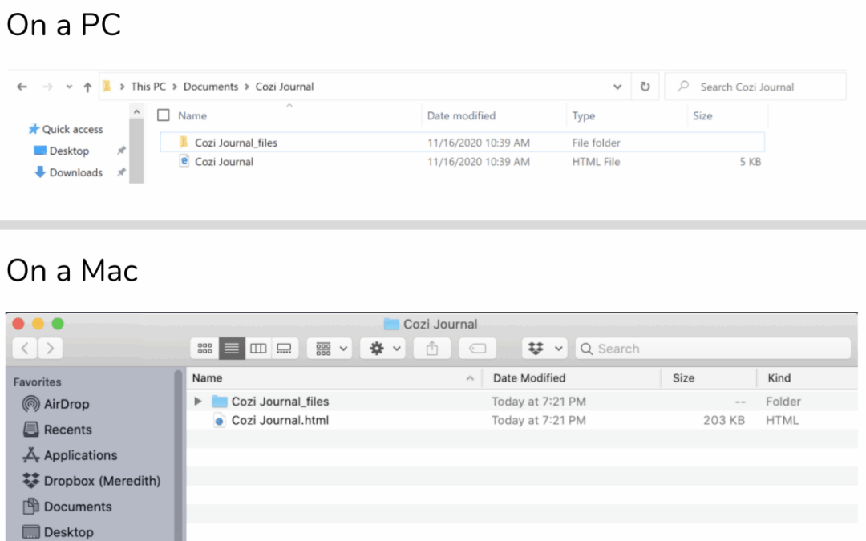Sort by Name column in Windows Explorer
The image size is (866, 541).
[192, 116]
